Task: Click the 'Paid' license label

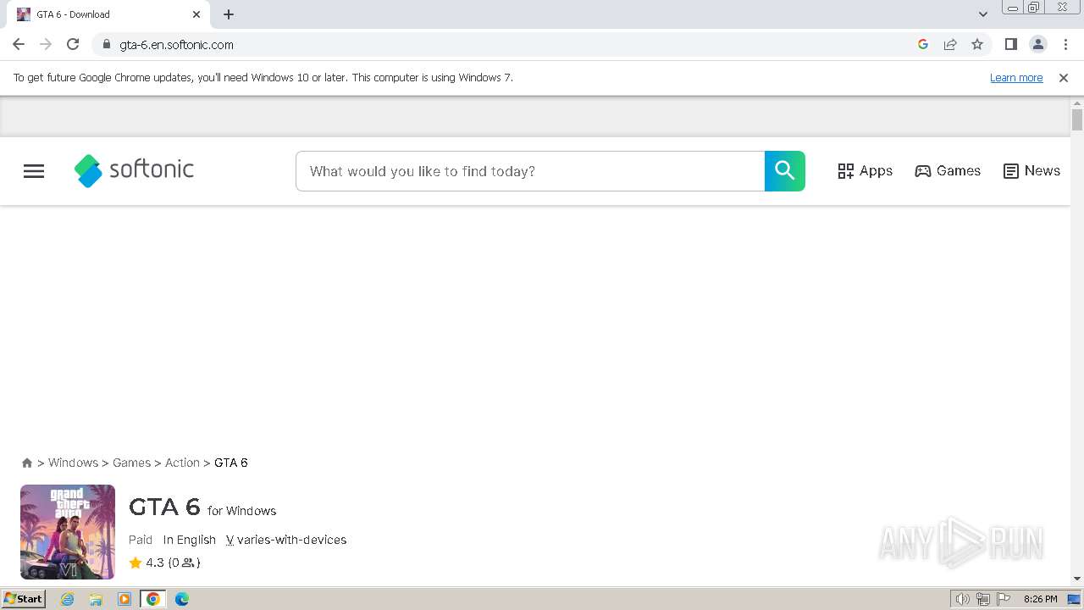Action: tap(141, 540)
